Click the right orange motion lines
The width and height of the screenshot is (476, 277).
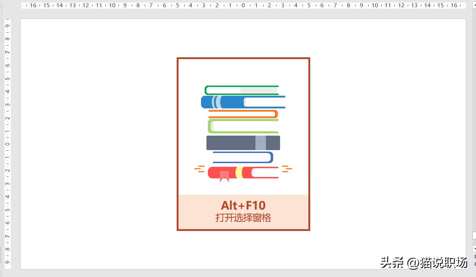click(287, 169)
